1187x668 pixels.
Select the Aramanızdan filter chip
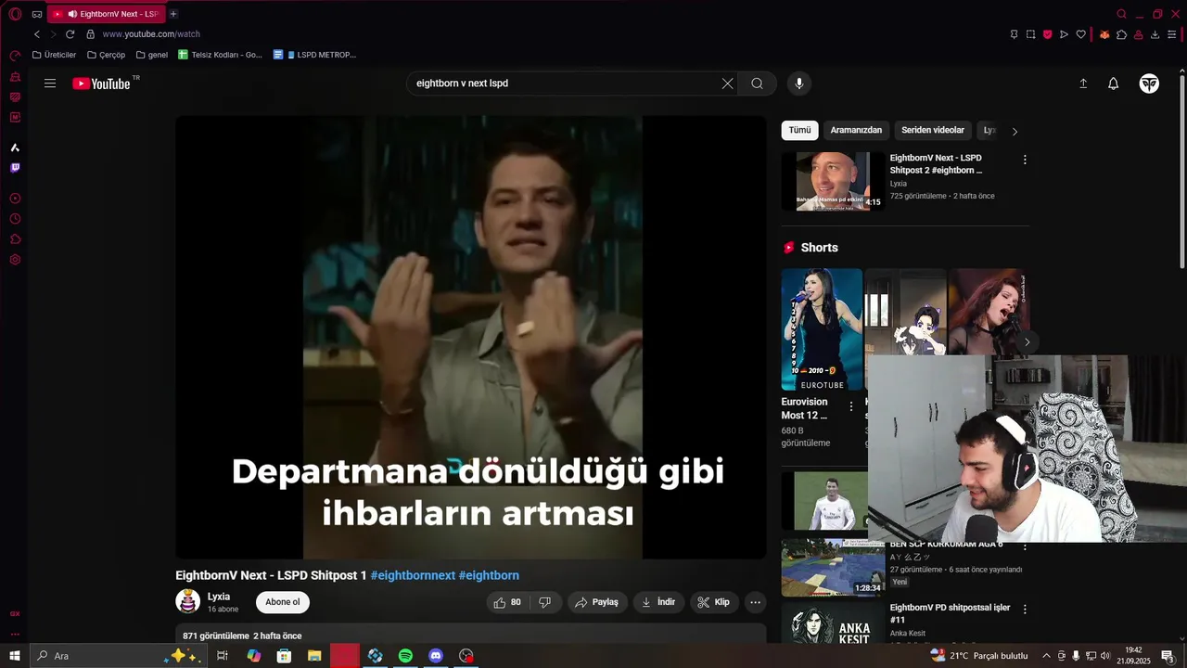(x=856, y=131)
